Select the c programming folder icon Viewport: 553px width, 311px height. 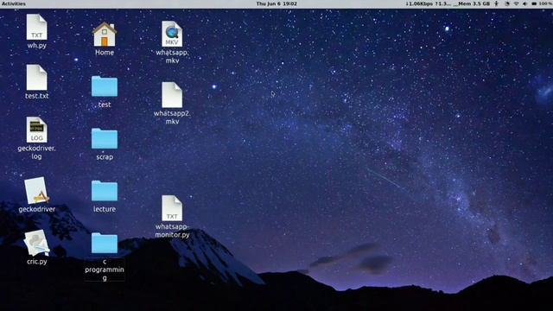pyautogui.click(x=105, y=243)
